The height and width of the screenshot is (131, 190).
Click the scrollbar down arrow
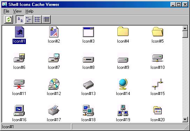(185, 119)
